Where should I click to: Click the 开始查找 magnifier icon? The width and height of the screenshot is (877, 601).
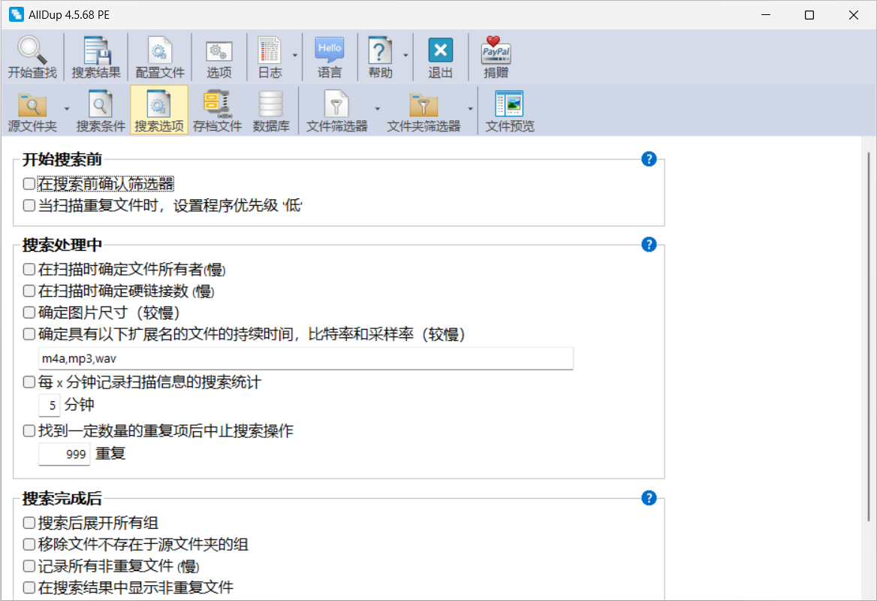point(32,51)
